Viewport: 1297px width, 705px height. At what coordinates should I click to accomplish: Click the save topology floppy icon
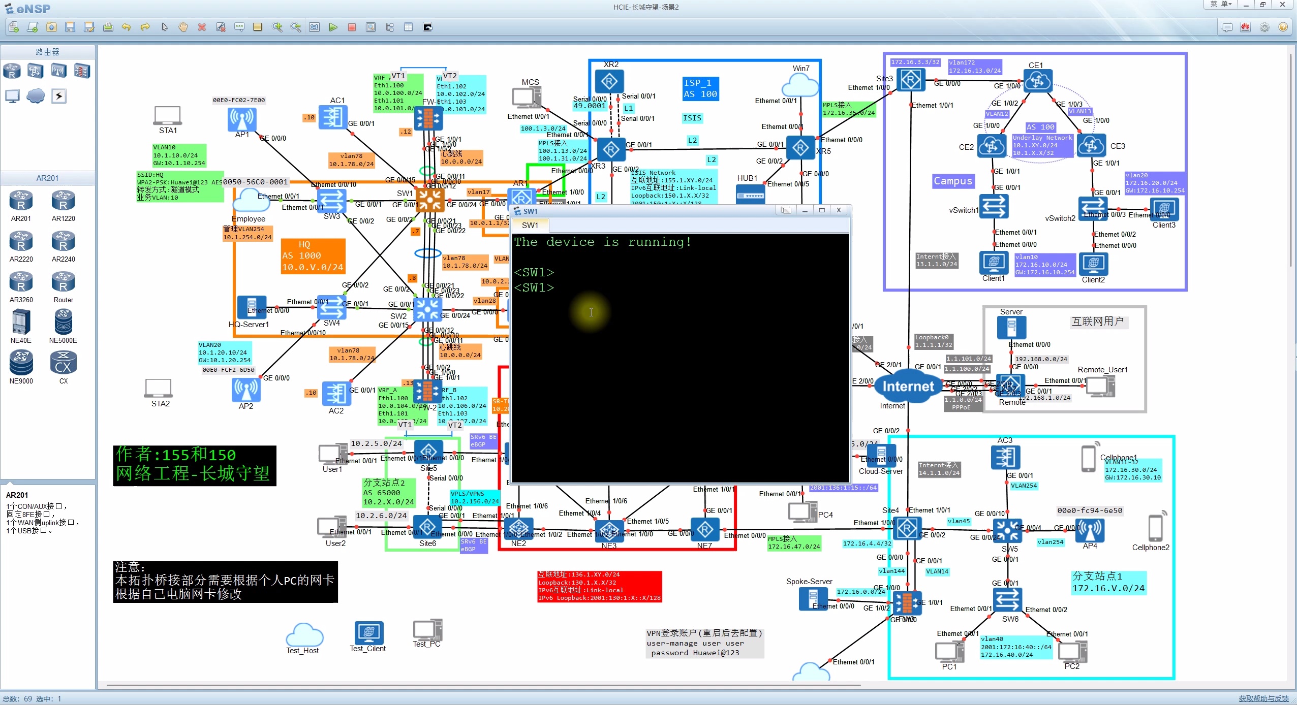coord(70,27)
